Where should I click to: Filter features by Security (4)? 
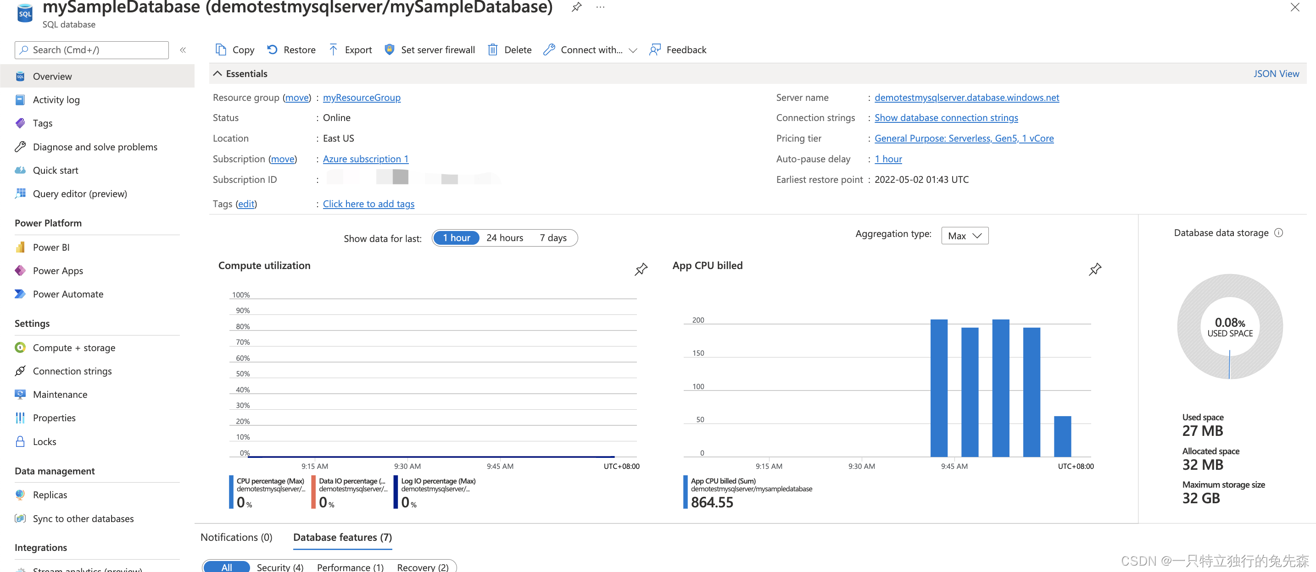tap(279, 567)
